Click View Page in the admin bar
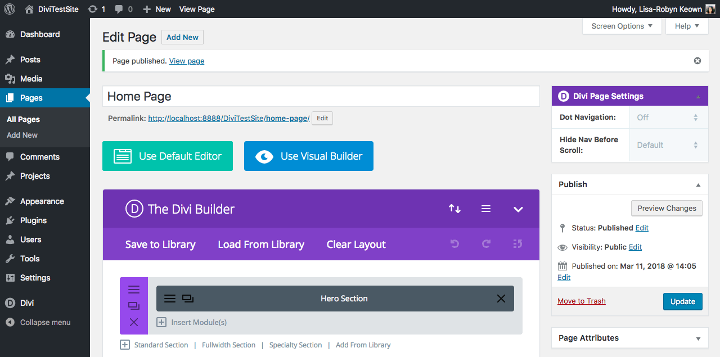The width and height of the screenshot is (720, 357). pyautogui.click(x=197, y=9)
